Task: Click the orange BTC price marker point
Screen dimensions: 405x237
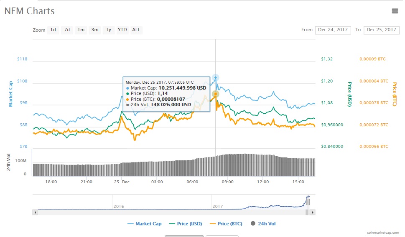Action: tap(215, 94)
